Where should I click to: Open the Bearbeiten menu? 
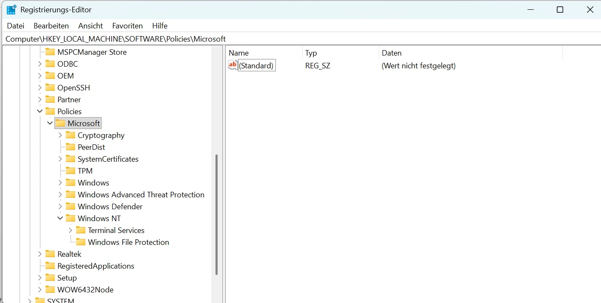pyautogui.click(x=51, y=26)
